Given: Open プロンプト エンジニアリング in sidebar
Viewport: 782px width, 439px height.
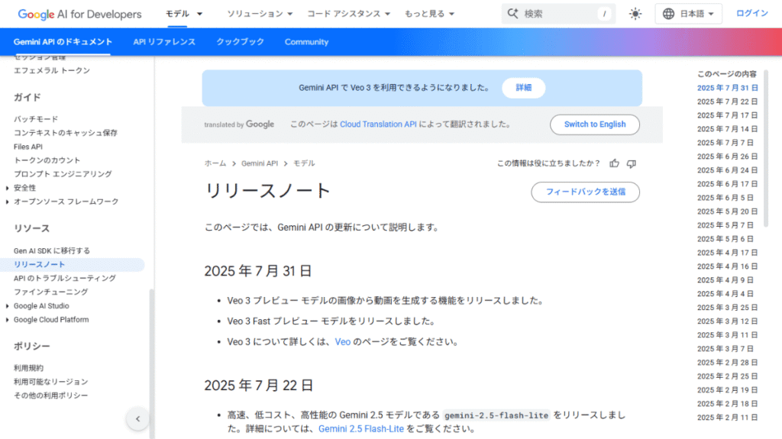Looking at the screenshot, I should (x=63, y=174).
